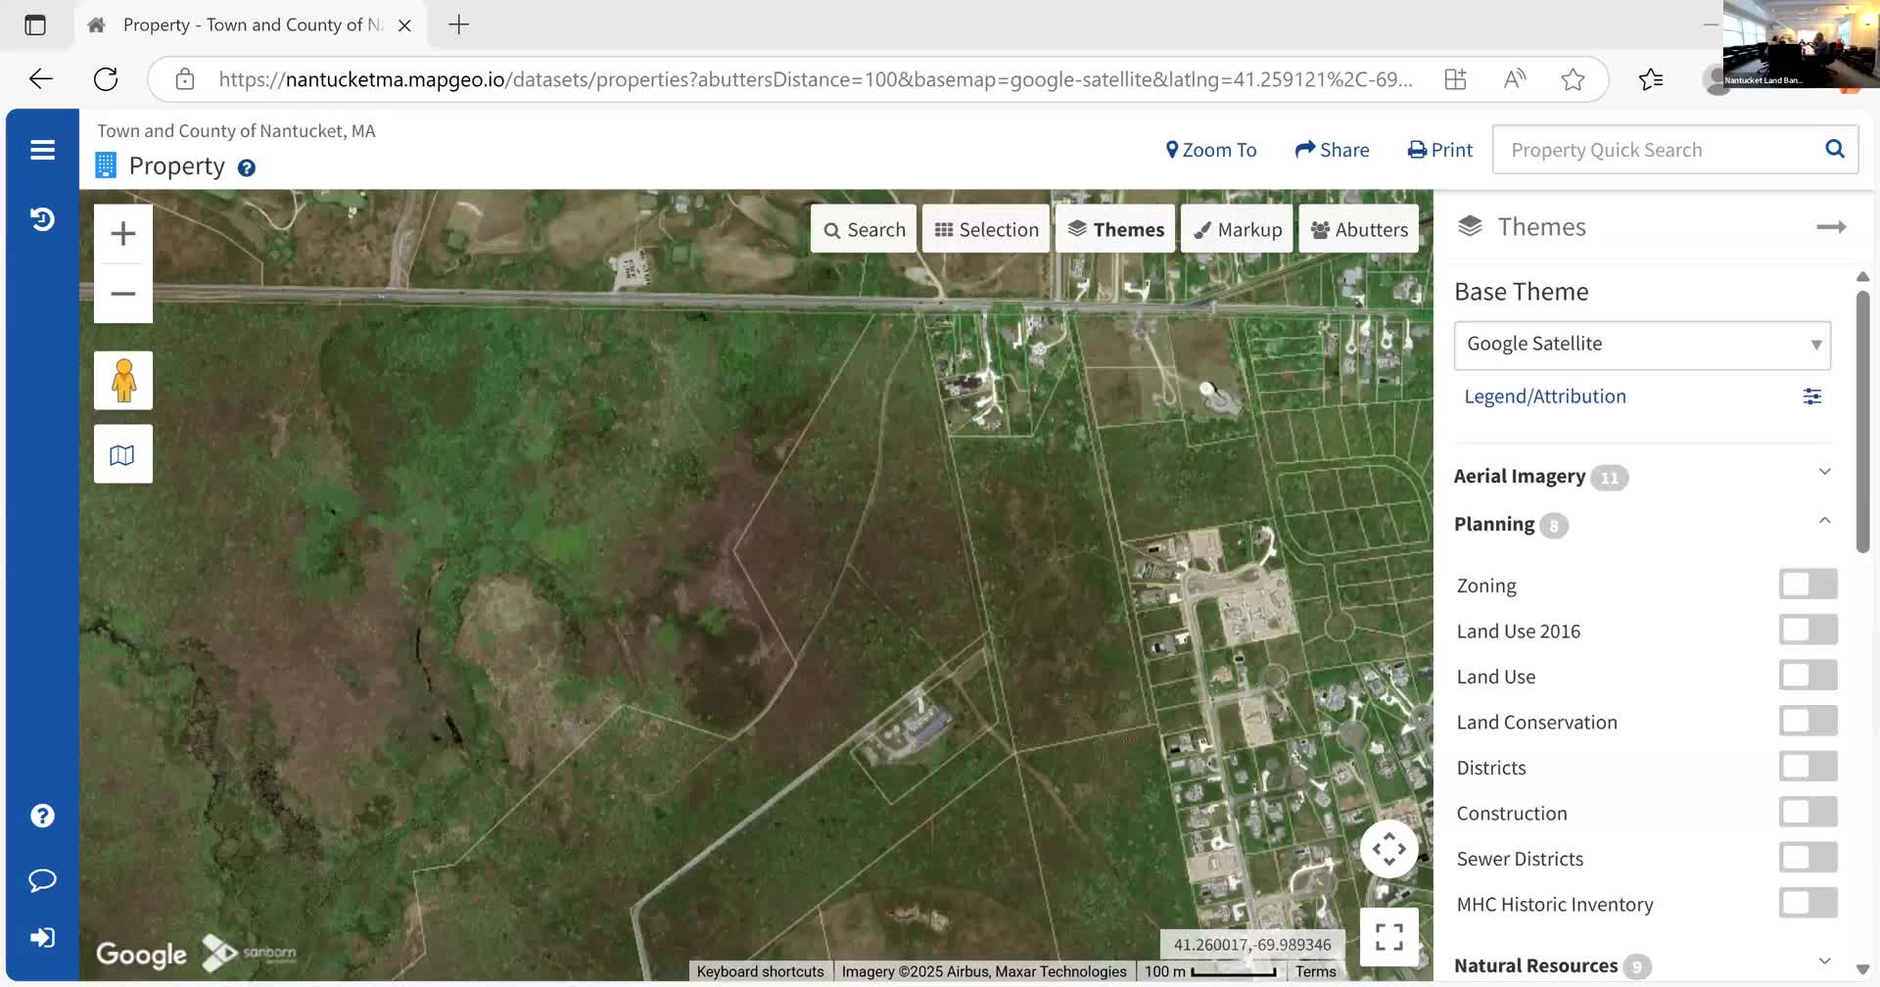The height and width of the screenshot is (987, 1880).
Task: Open the Legend/Attribution link
Action: [x=1545, y=397]
